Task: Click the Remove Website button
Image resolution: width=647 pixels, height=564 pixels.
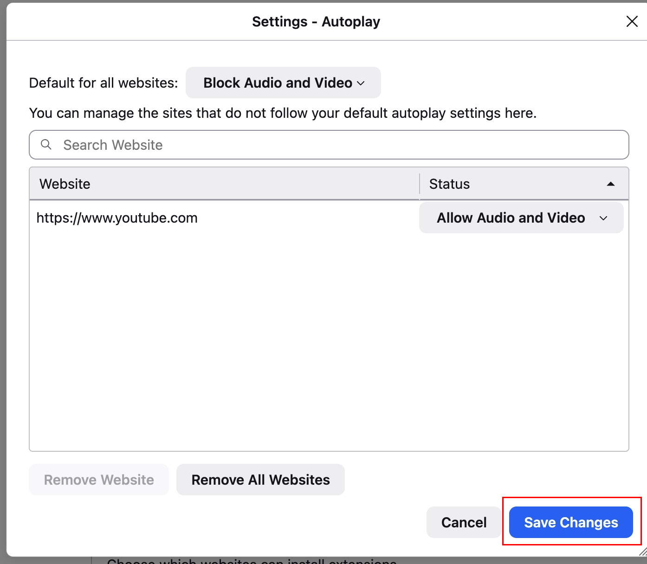Action: pos(99,480)
